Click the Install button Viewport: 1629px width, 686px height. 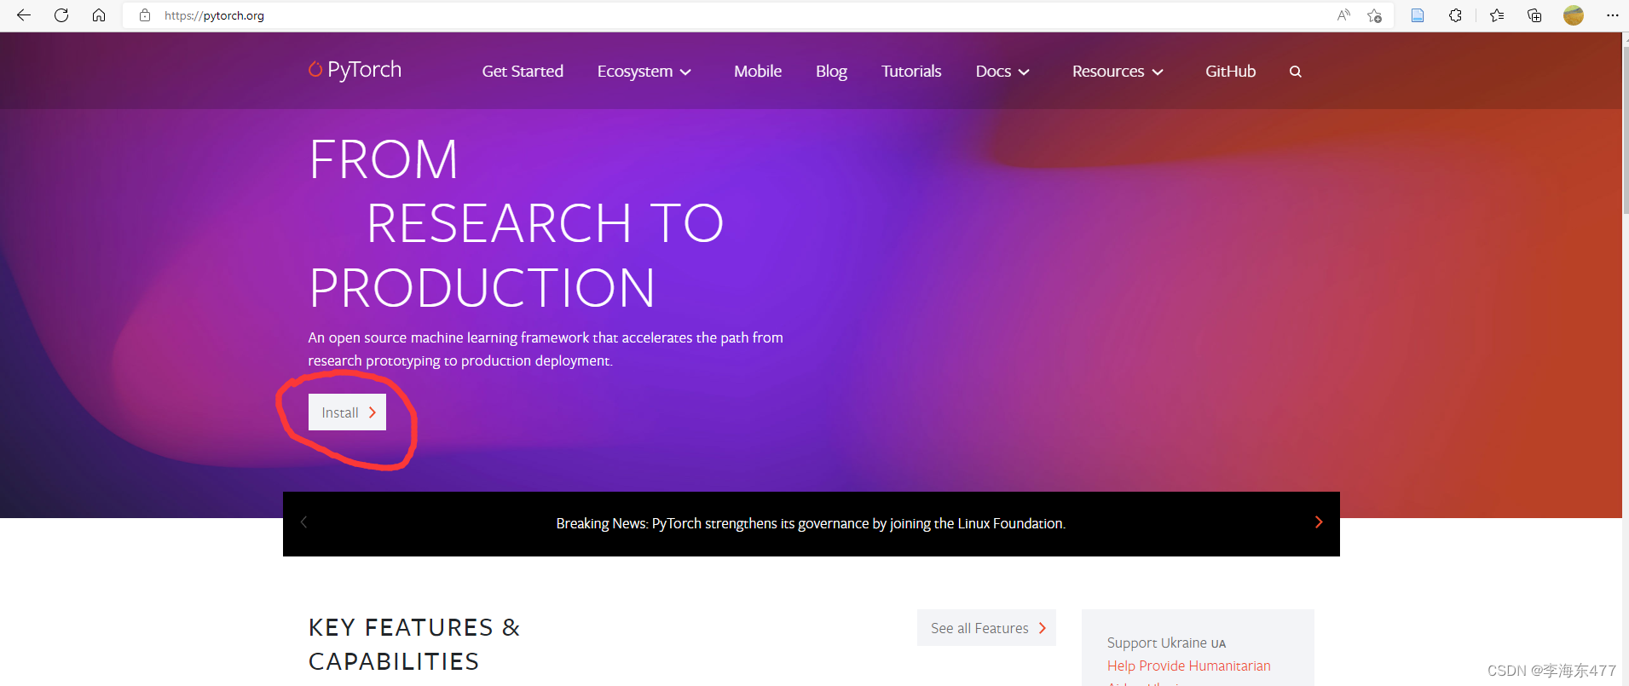347,412
